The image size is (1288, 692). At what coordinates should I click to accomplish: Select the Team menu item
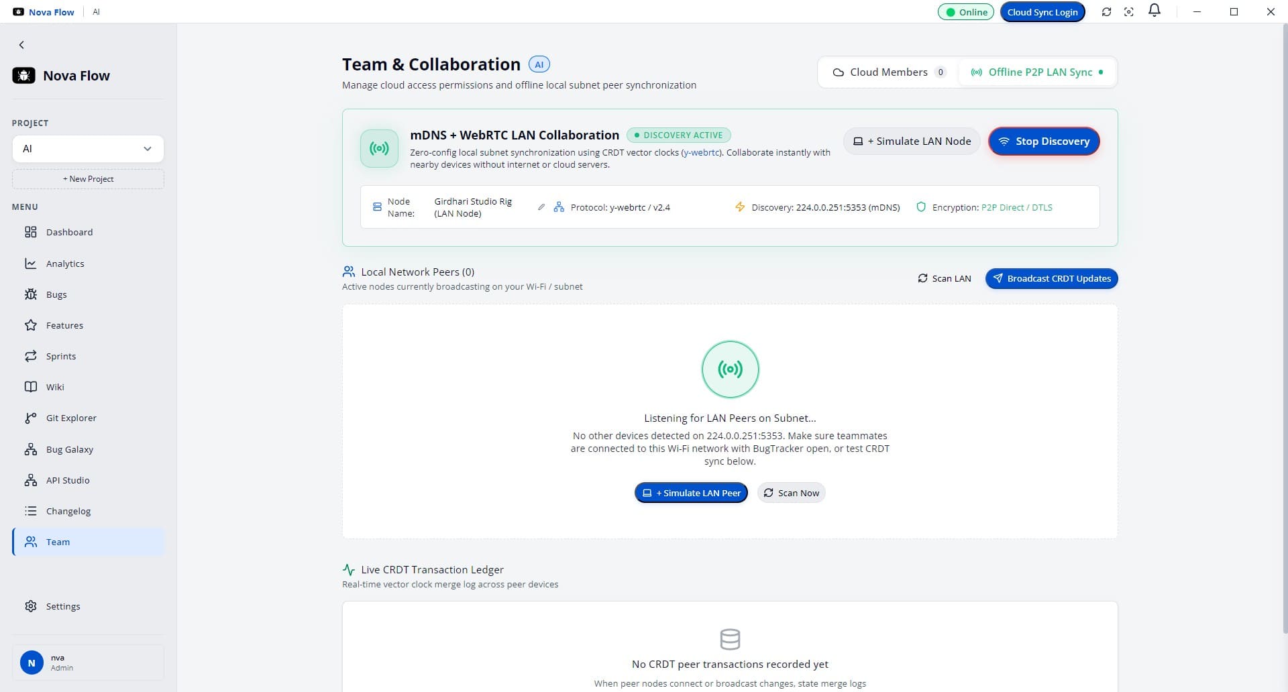(x=88, y=542)
